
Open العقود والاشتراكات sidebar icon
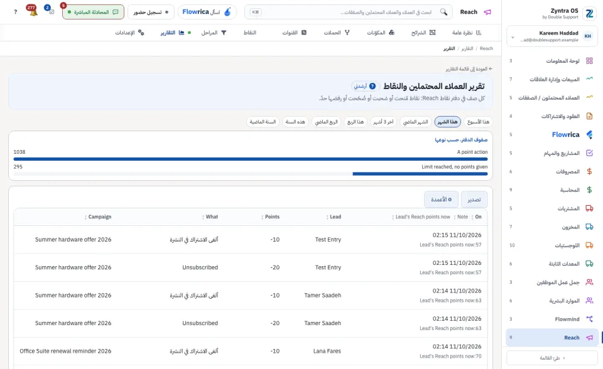pyautogui.click(x=589, y=116)
